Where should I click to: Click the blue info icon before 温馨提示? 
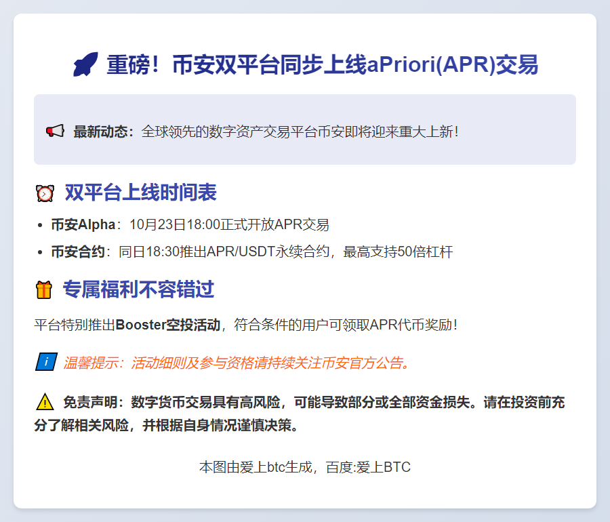coord(45,363)
